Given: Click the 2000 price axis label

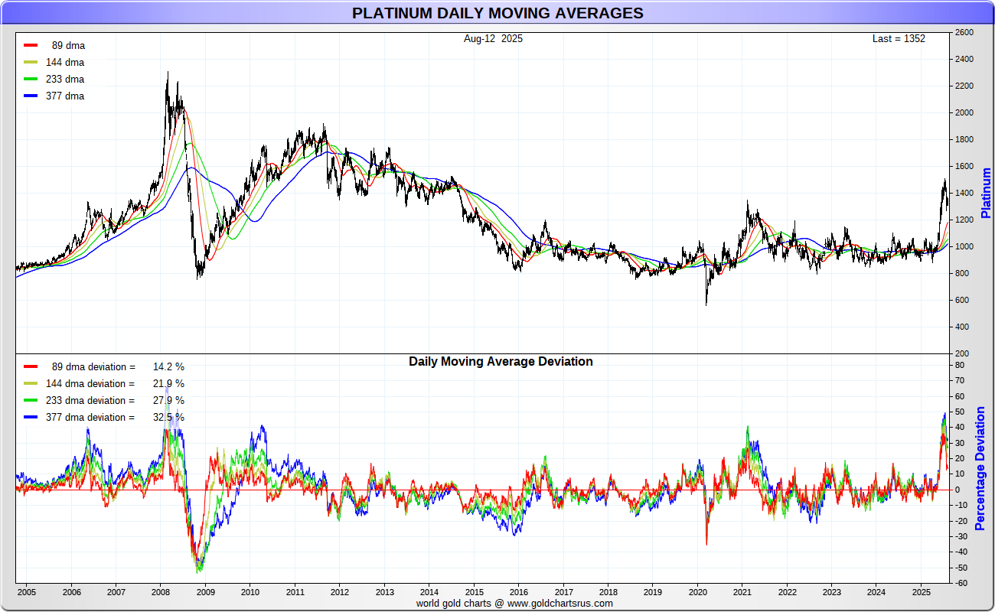Looking at the screenshot, I should click(x=964, y=112).
